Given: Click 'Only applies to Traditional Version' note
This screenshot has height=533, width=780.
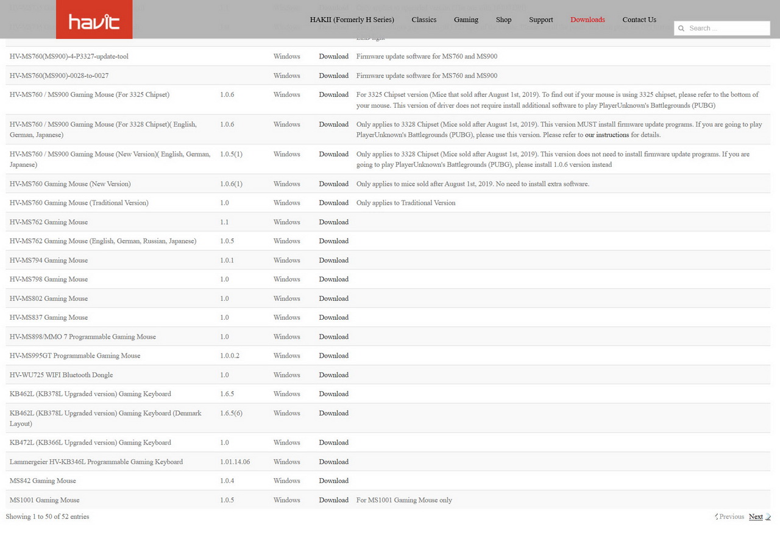Looking at the screenshot, I should tap(406, 203).
